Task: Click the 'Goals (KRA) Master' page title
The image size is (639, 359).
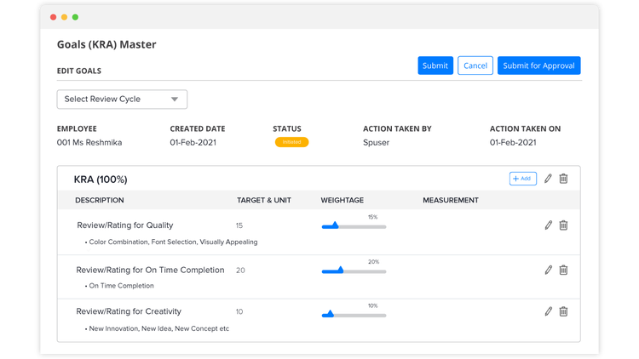Action: click(106, 44)
